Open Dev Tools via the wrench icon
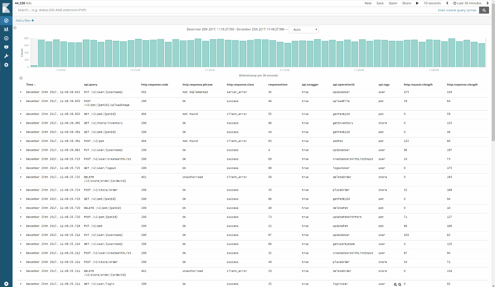Screen dimensions: 495x287 click(6, 56)
